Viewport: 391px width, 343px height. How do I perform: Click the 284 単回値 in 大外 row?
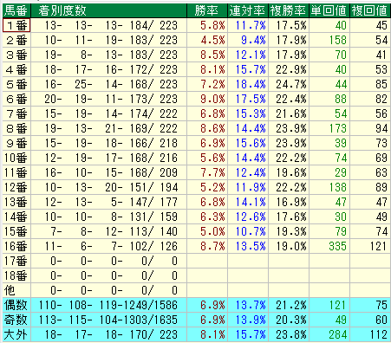[x=329, y=334]
